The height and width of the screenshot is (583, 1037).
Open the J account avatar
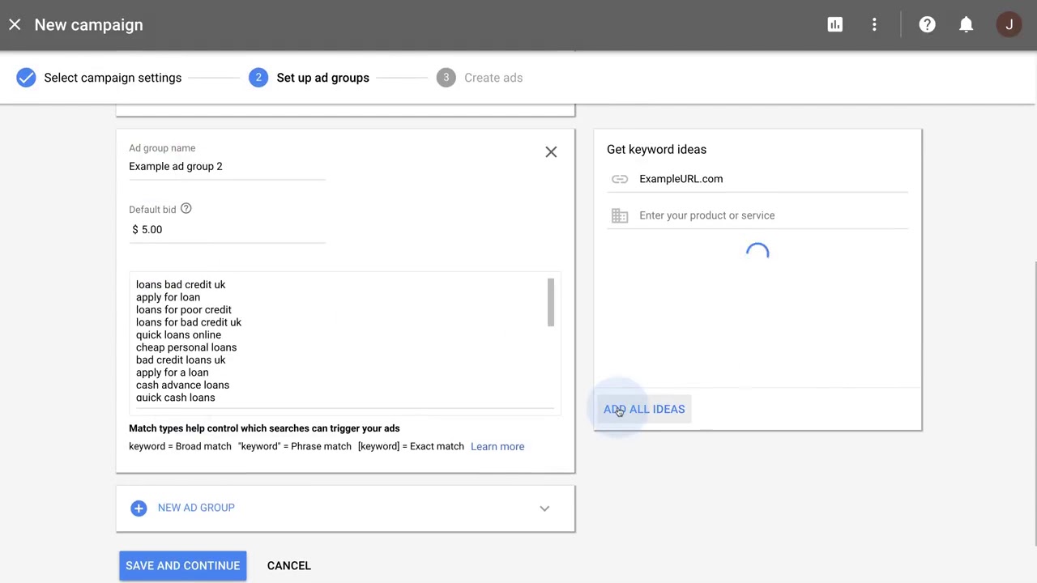click(1009, 25)
